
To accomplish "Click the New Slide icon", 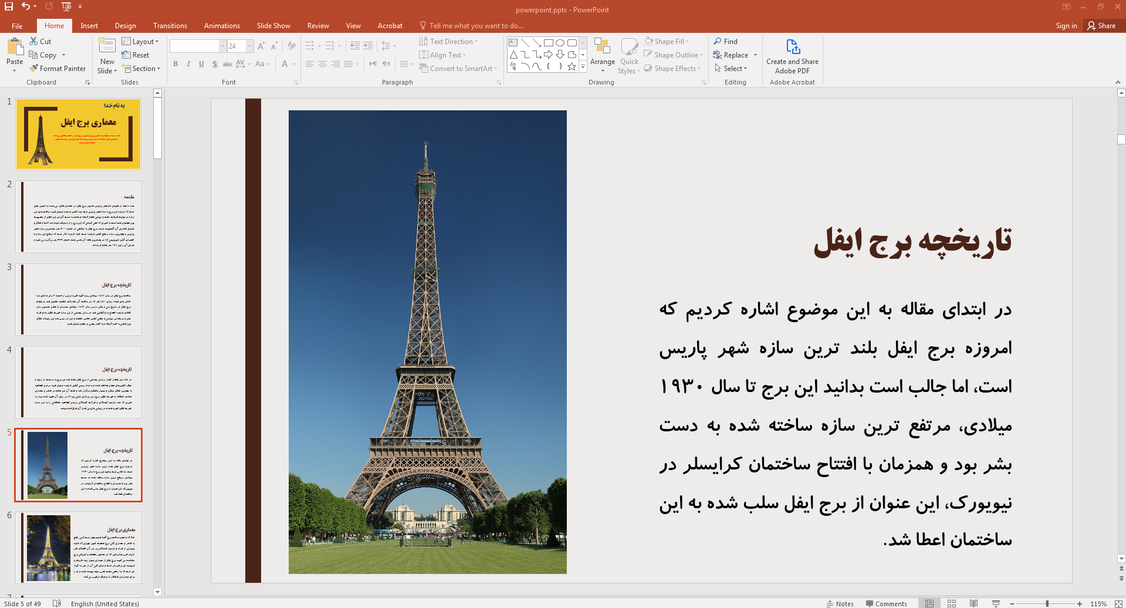I will 107,46.
